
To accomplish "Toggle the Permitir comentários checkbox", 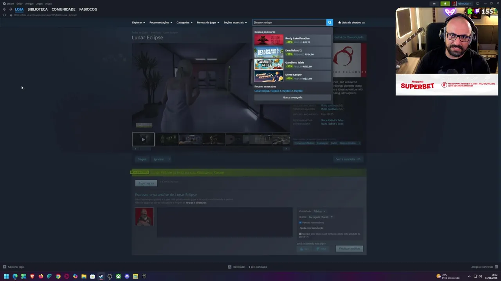I will coord(300,222).
